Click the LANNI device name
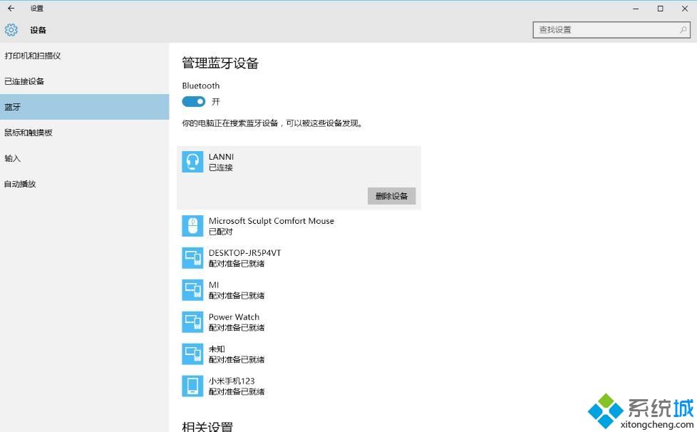This screenshot has height=432, width=697. click(x=221, y=157)
